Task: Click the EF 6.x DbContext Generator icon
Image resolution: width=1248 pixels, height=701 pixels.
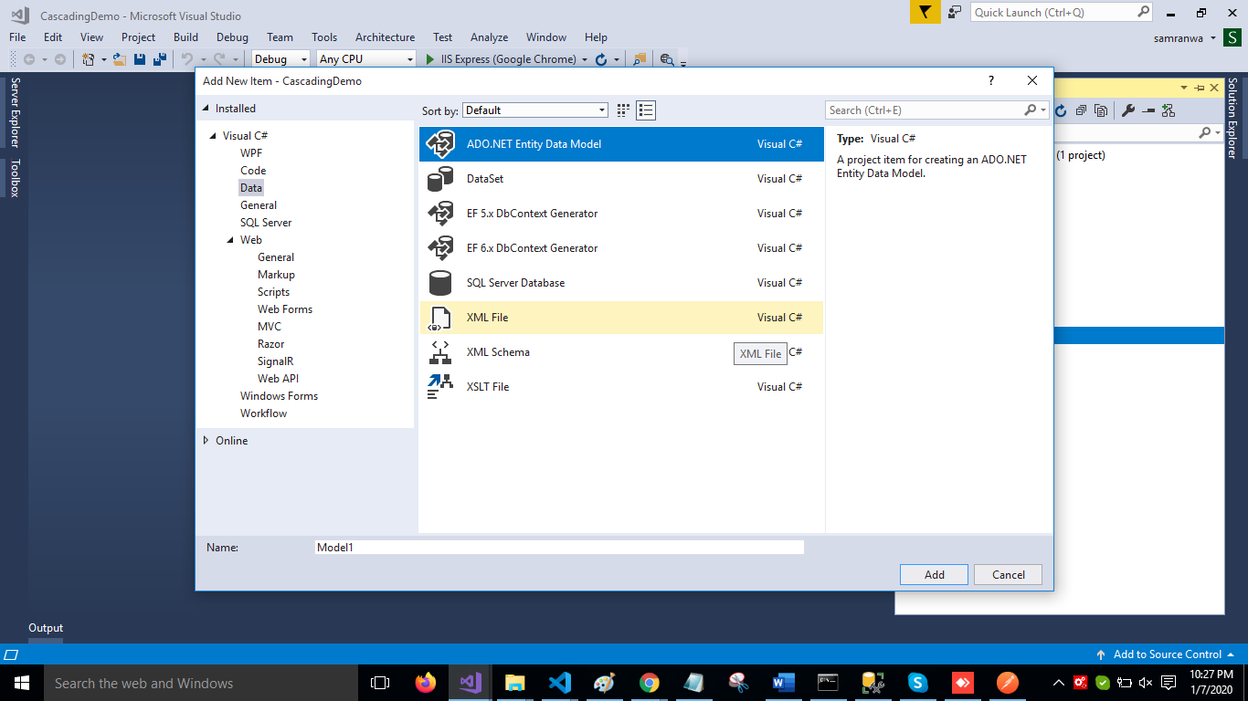Action: coord(440,248)
